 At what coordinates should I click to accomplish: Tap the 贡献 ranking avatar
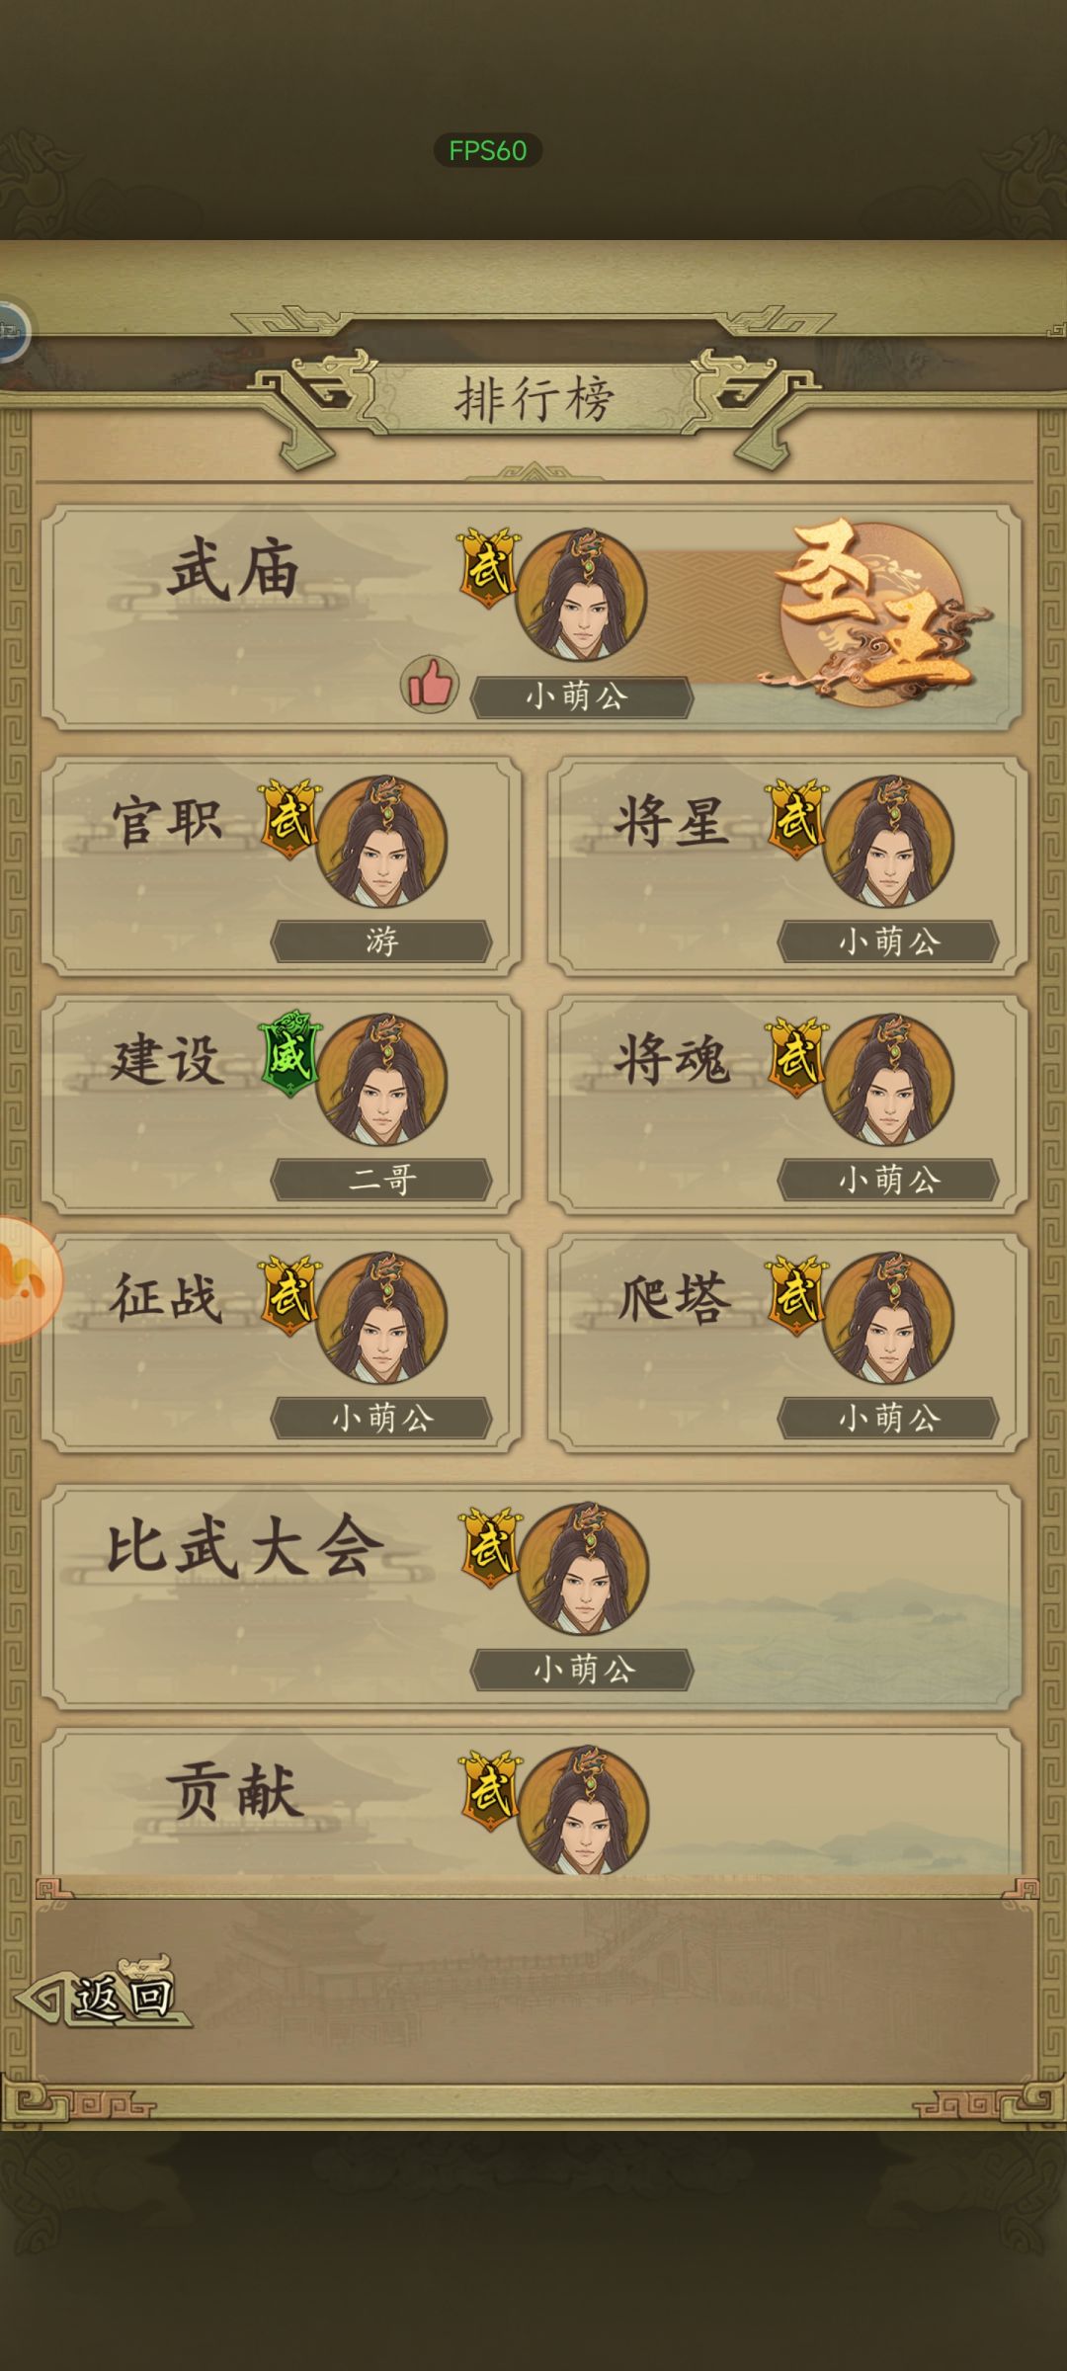583,1811
